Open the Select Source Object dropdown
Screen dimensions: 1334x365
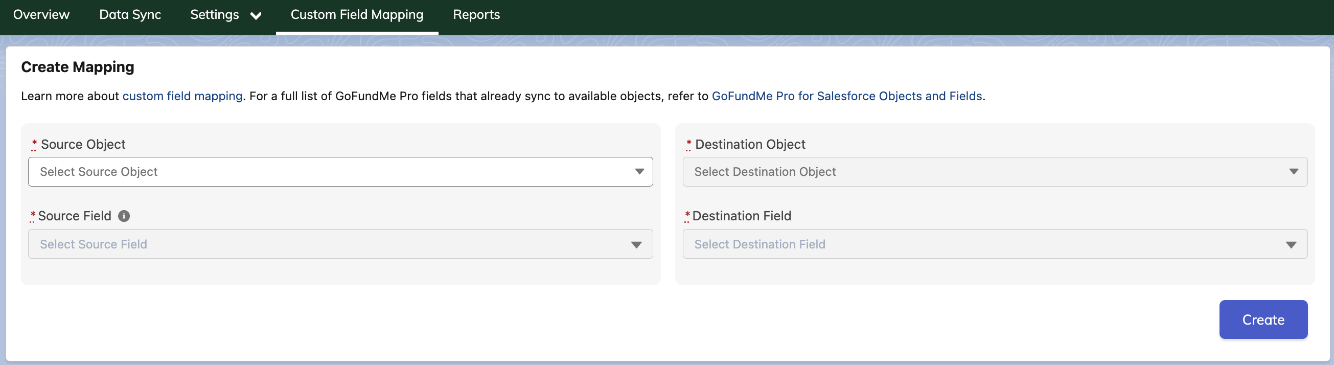[x=340, y=171]
